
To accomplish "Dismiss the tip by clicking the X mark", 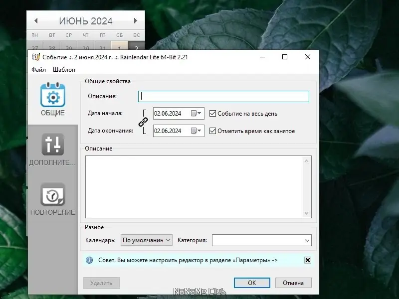I will click(x=308, y=260).
